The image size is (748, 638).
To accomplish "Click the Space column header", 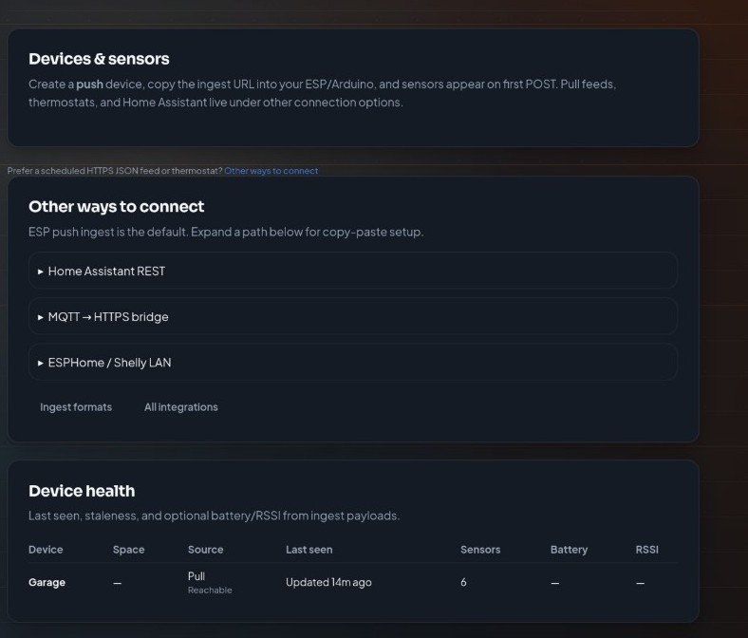I will (x=129, y=550).
